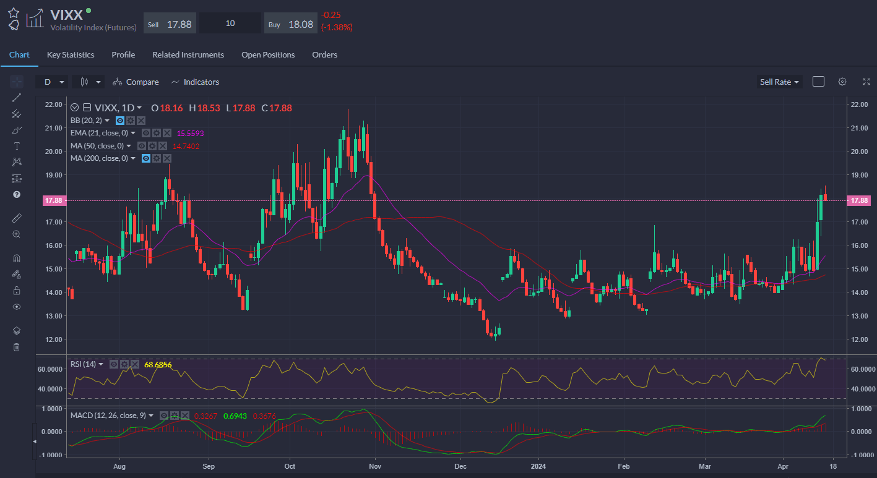877x478 pixels.
Task: Enable the magnet snap tool
Action: [x=17, y=258]
